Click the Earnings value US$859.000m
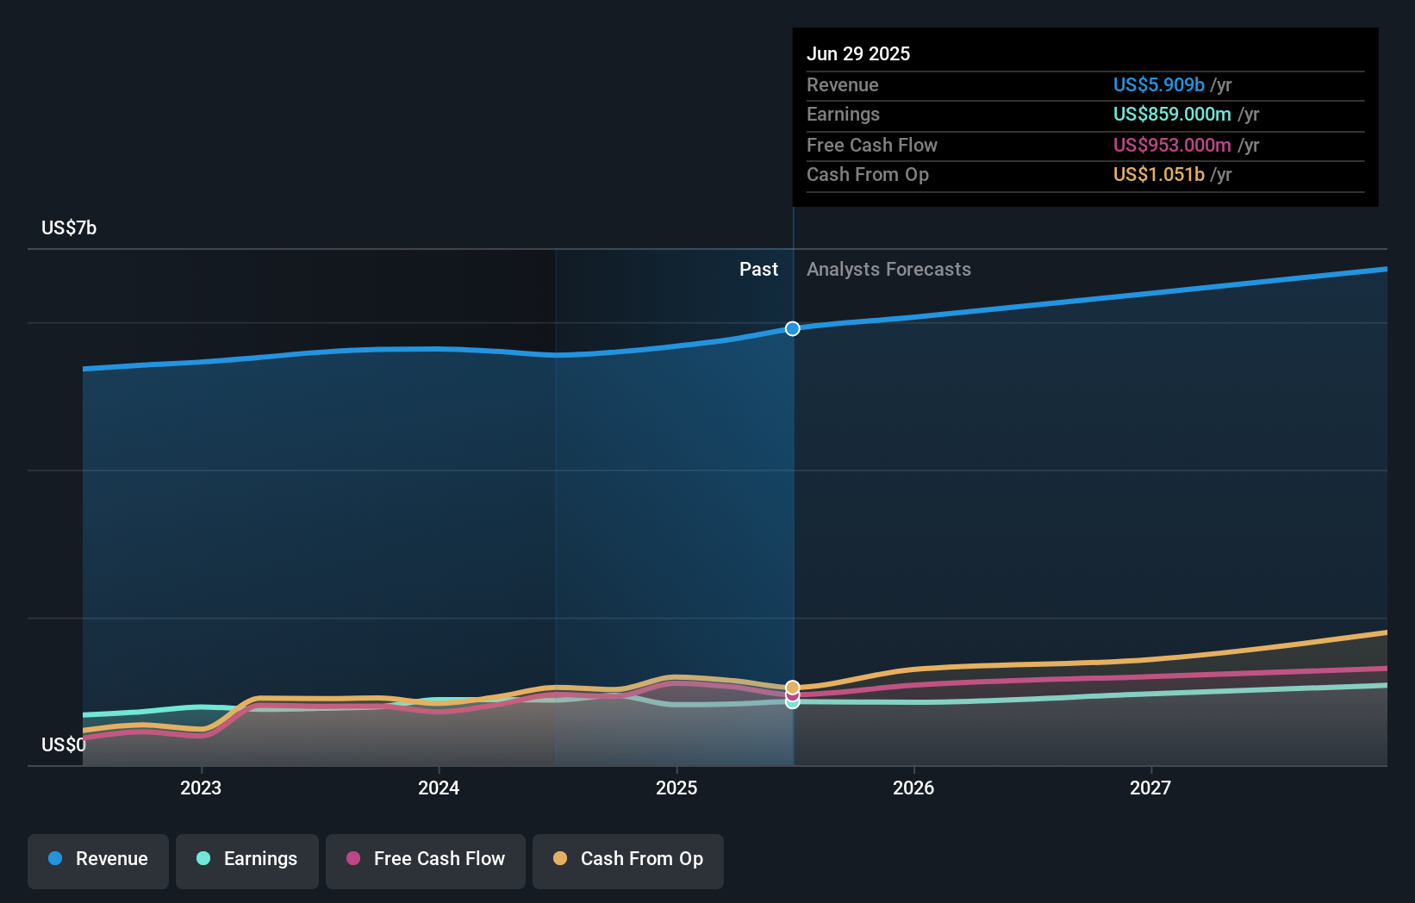 [x=1172, y=114]
